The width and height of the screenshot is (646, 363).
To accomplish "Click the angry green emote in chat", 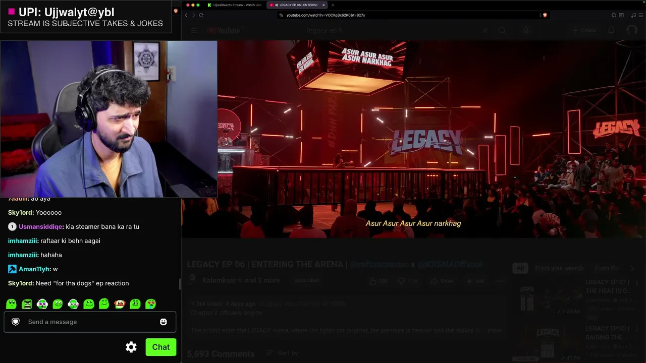I will click(x=27, y=304).
